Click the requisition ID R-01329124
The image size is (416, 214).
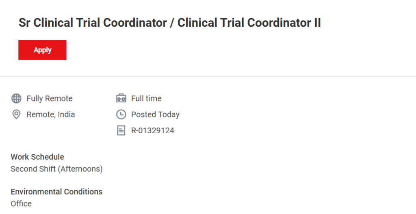(153, 130)
